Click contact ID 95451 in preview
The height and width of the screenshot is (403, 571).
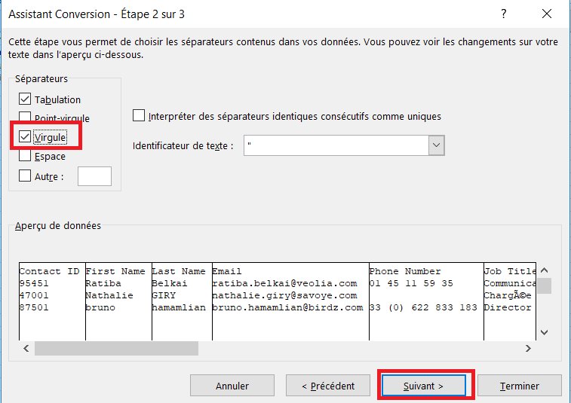pos(34,283)
